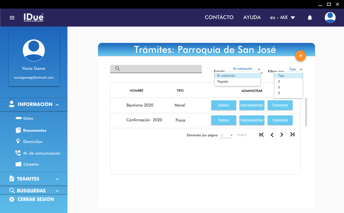Open the user profile avatar in header

[330, 18]
